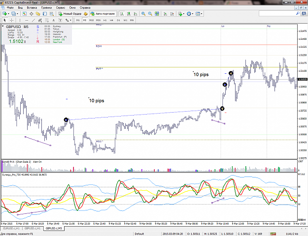Screen dimensions: 308x236
Task: Switch timeframe to D1
Action: pyautogui.click(x=118, y=20)
